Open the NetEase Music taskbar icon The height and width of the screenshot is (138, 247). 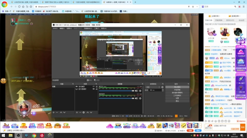[42, 135]
